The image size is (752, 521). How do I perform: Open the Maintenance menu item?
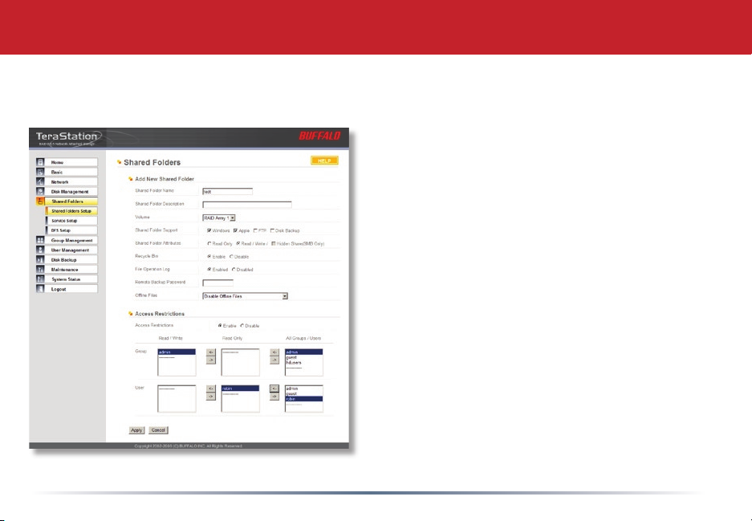(x=67, y=270)
